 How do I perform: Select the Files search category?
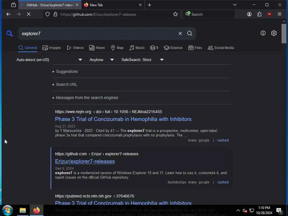pos(195,48)
